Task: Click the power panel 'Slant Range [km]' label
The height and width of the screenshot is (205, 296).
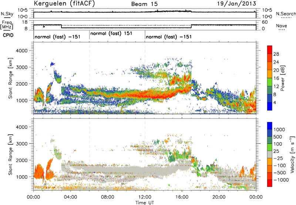Action: 10,78
